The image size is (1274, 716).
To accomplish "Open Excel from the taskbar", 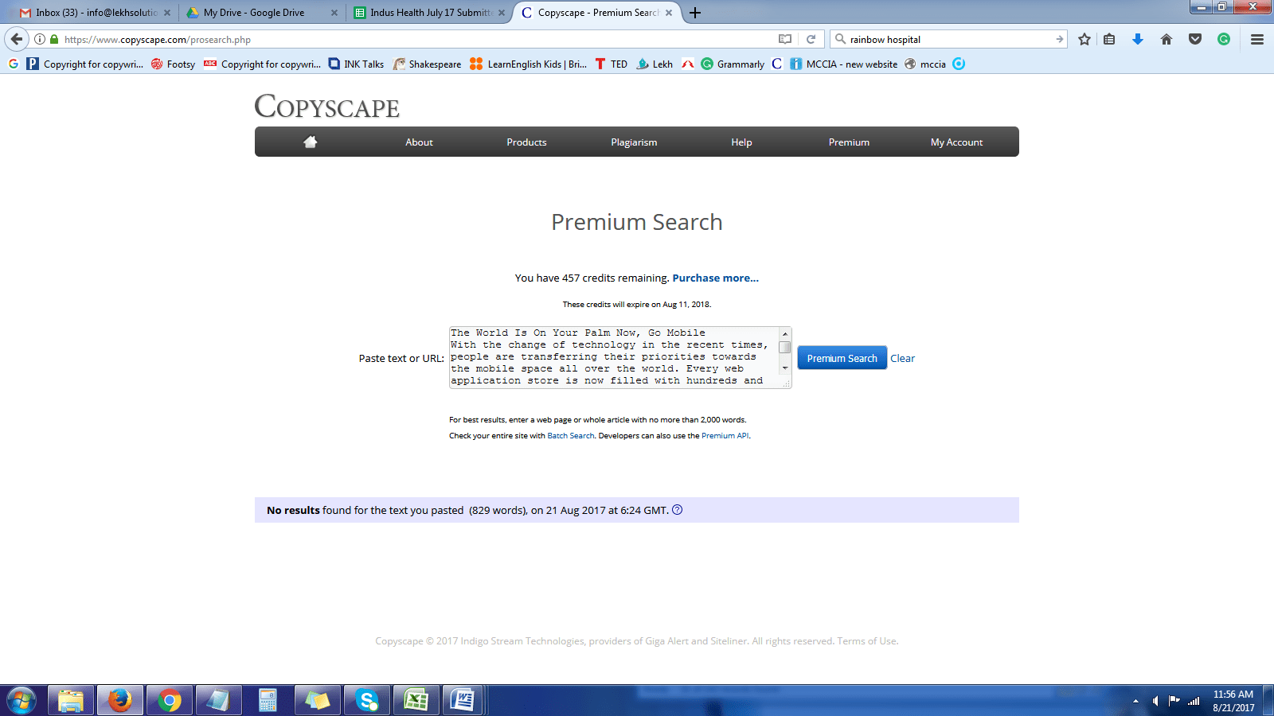I will 416,700.
